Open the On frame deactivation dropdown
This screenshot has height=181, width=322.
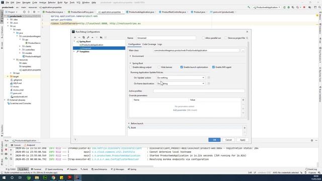[x=181, y=83]
